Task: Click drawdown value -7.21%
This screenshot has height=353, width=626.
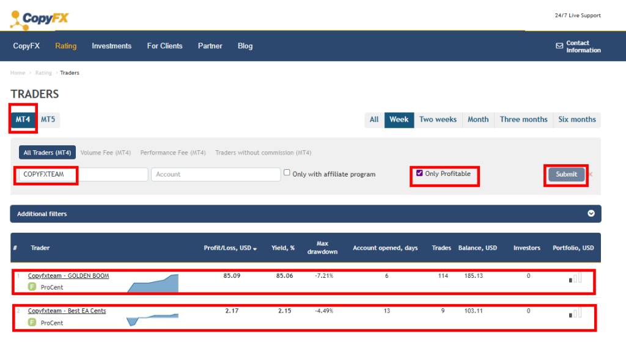Action: [x=324, y=275]
